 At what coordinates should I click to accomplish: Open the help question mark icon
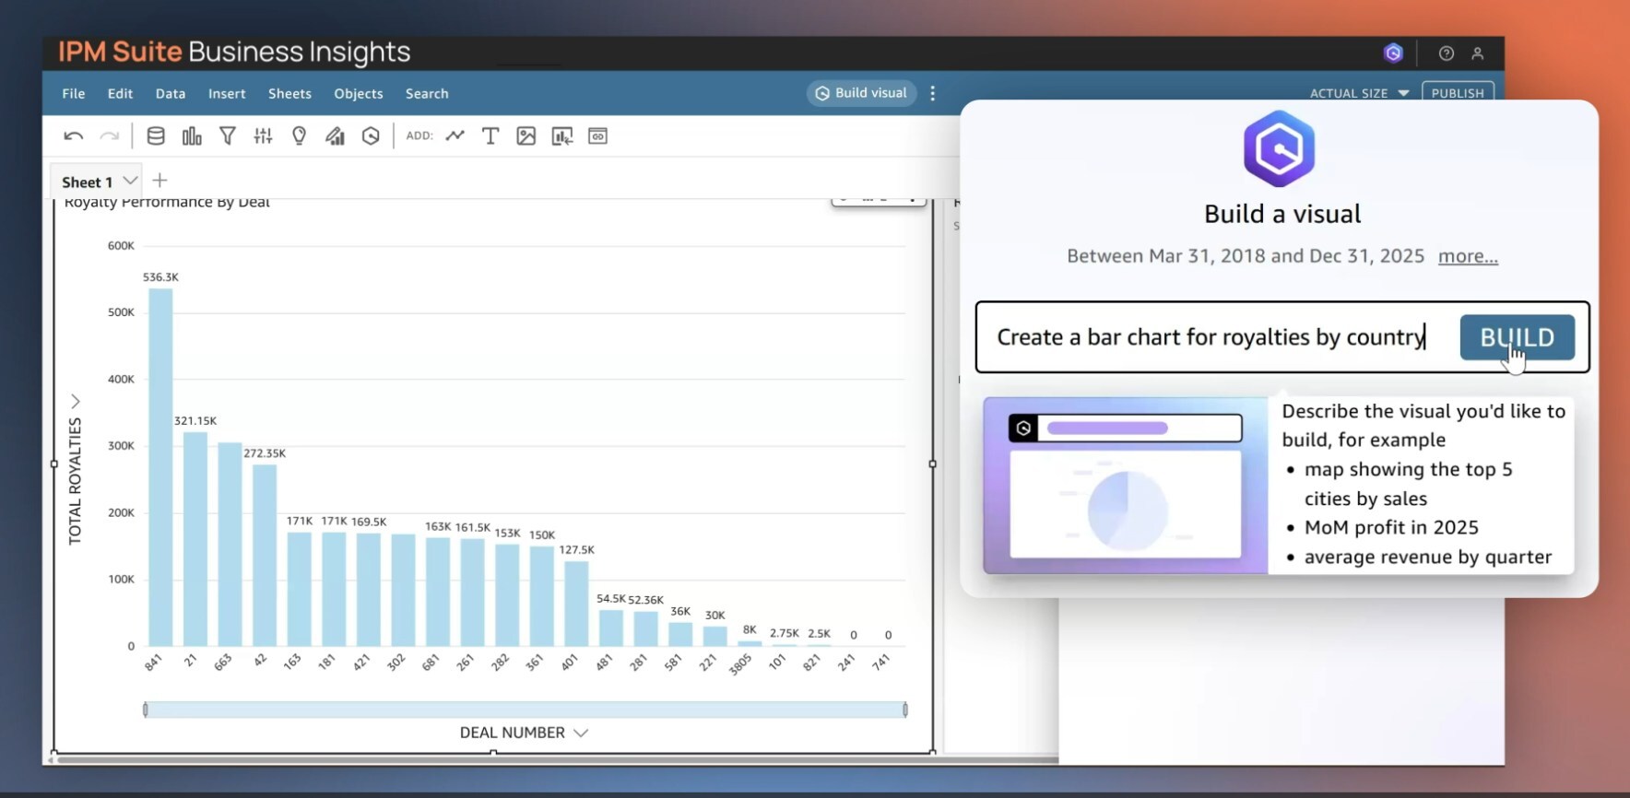coord(1447,53)
